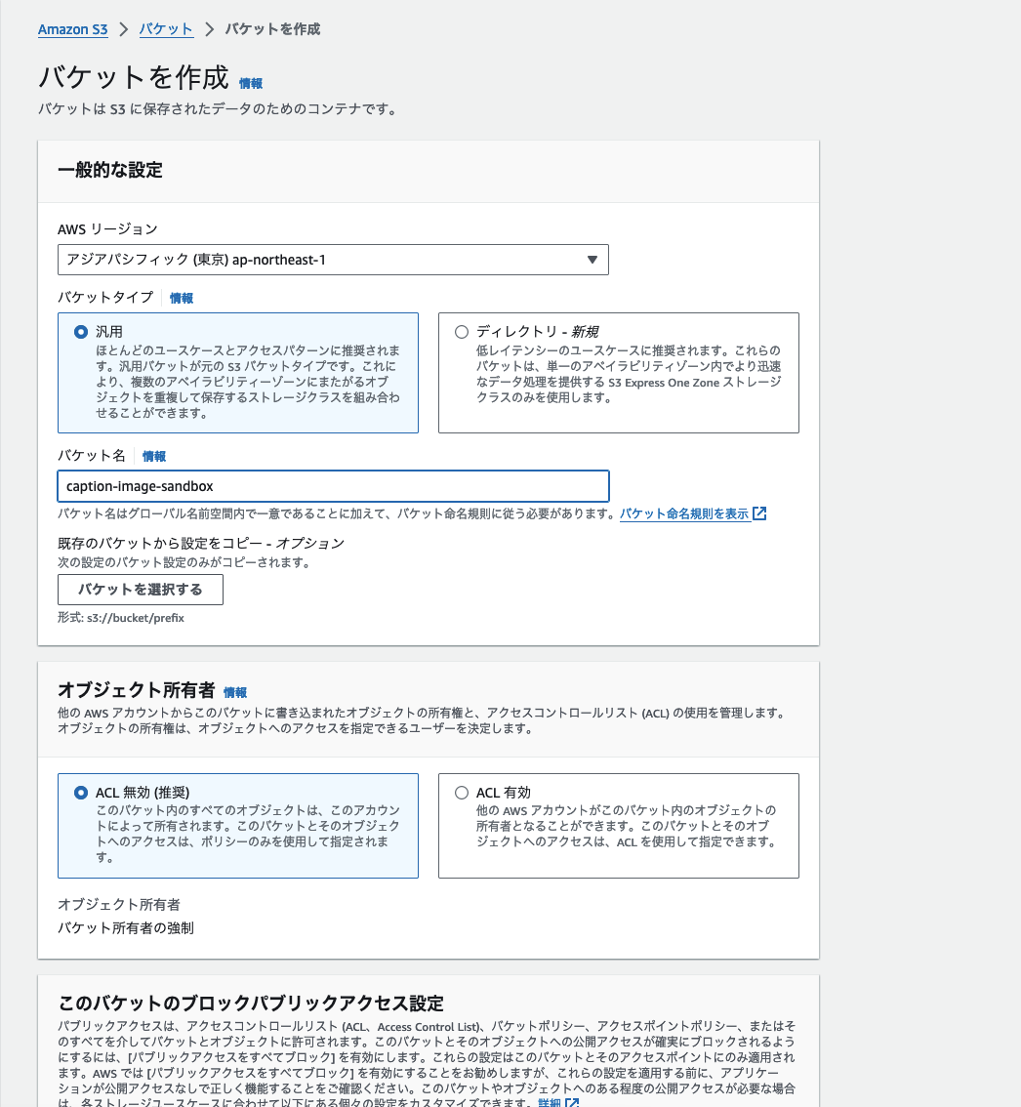Open 情報 link beside オブジェクト所有者 heading

click(x=235, y=692)
